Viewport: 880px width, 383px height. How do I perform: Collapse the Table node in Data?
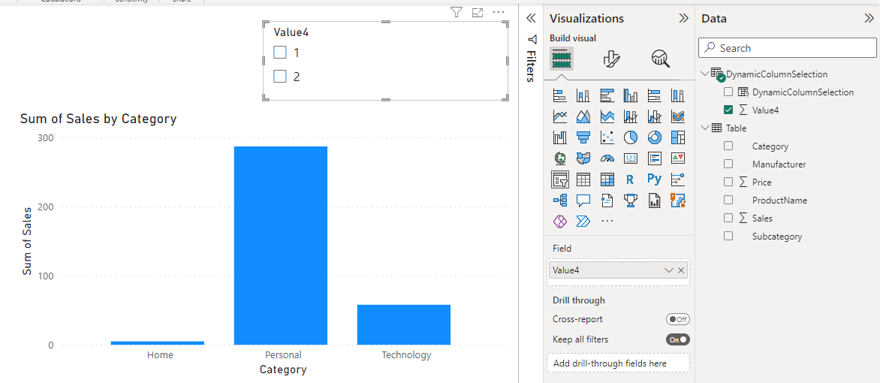point(706,128)
